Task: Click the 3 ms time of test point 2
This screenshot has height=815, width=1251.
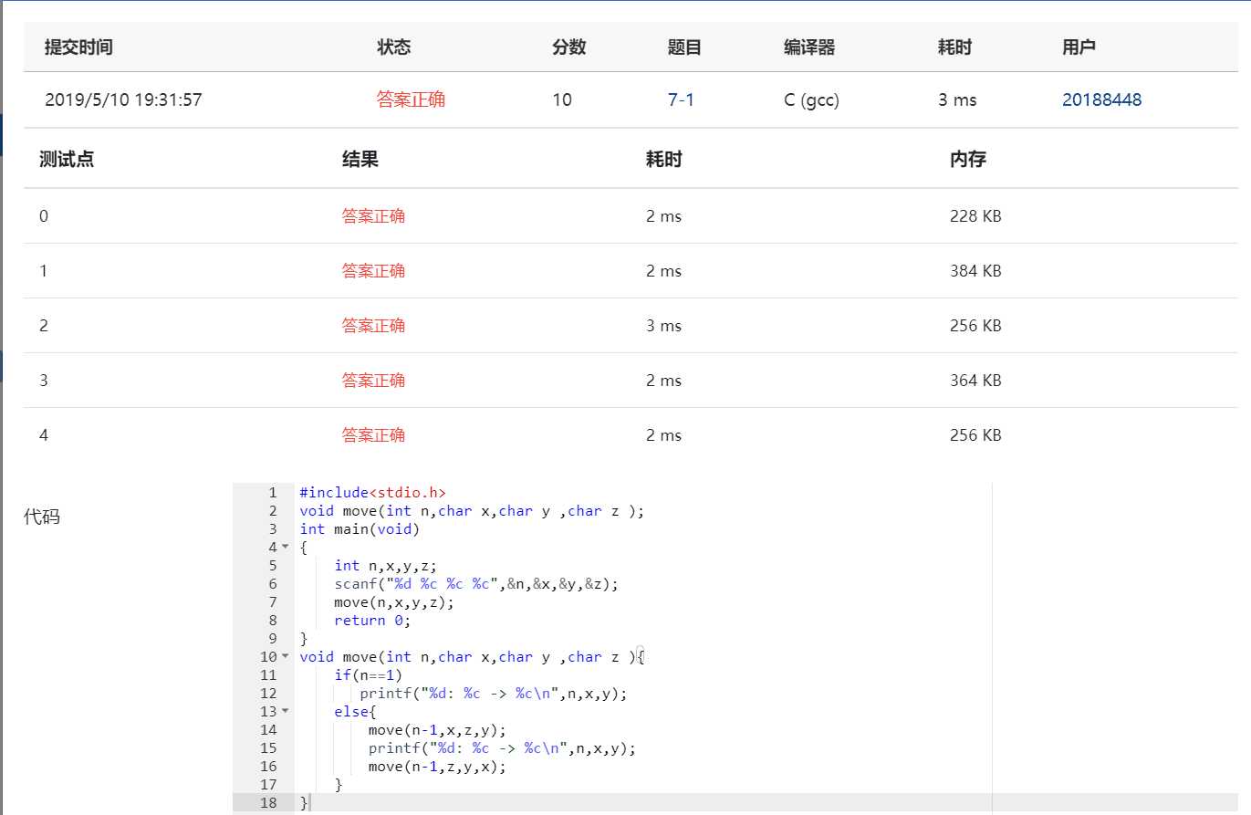Action: (663, 326)
